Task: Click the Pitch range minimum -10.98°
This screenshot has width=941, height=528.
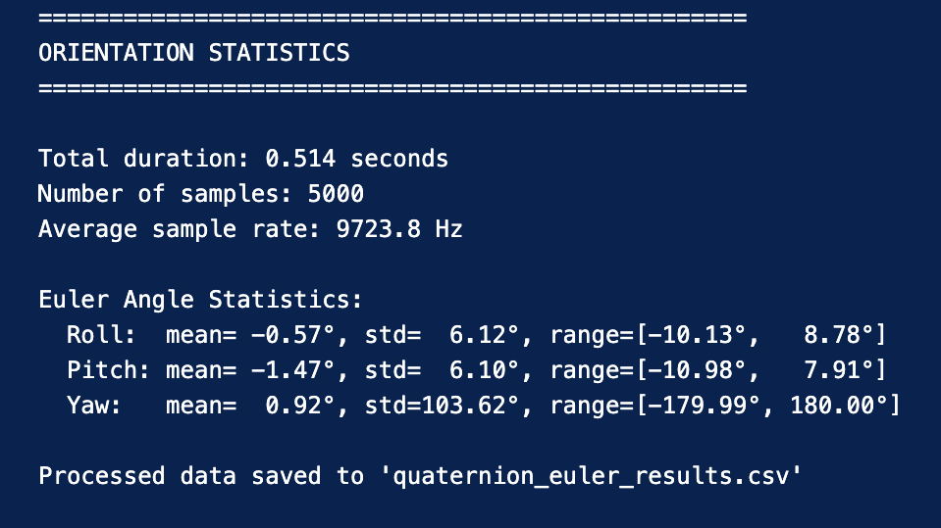Action: (697, 371)
